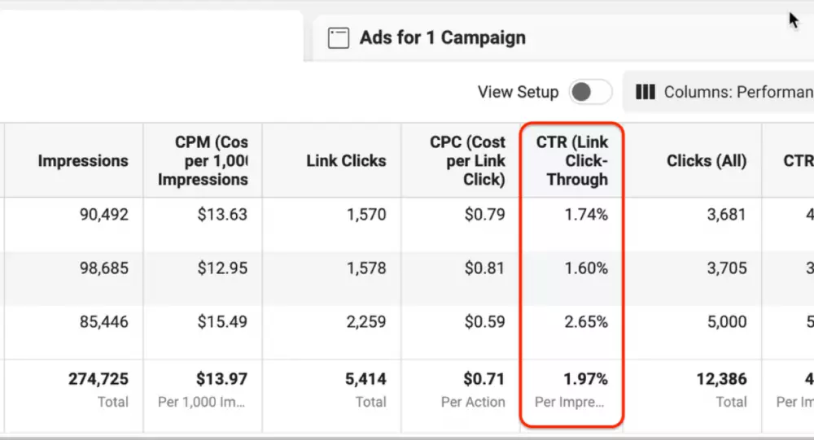This screenshot has height=440, width=814.
Task: Sort by the CPM column header
Action: 203,160
